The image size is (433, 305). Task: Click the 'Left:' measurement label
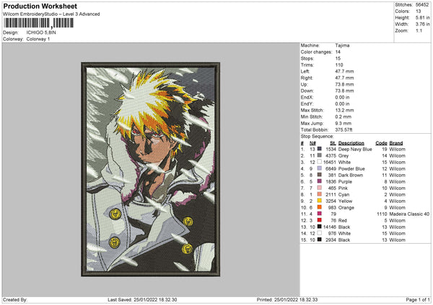(x=305, y=71)
